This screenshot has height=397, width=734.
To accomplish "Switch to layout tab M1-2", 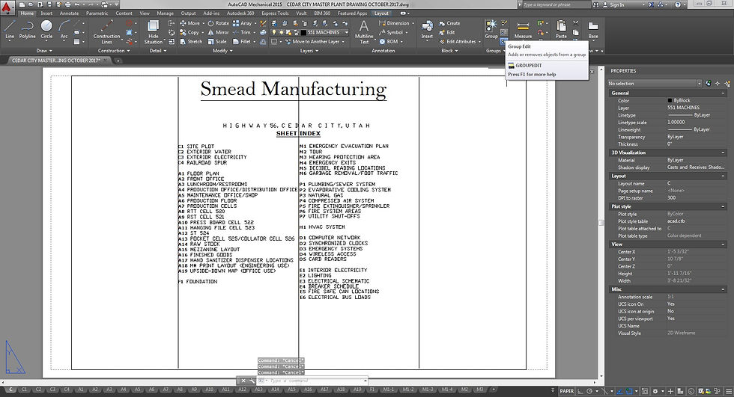I will pos(408,390).
